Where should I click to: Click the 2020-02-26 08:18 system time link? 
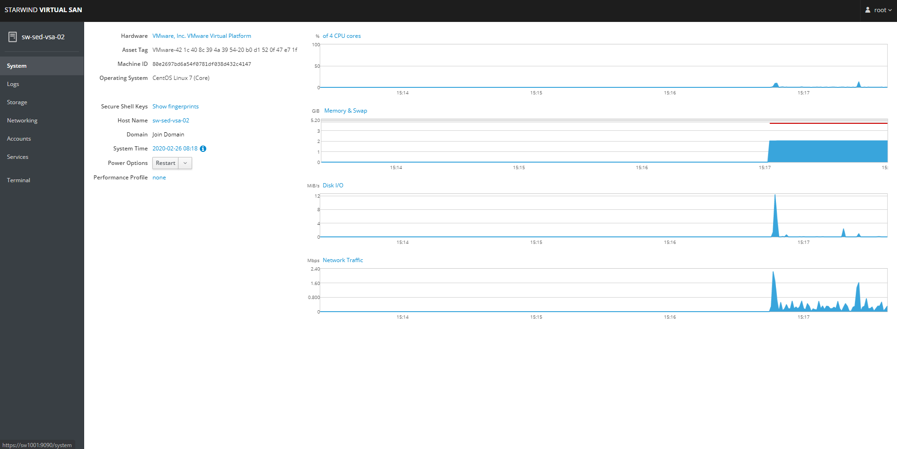click(175, 149)
